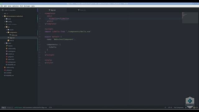Open the Help menu
The width and height of the screenshot is (199, 112).
point(33,6)
